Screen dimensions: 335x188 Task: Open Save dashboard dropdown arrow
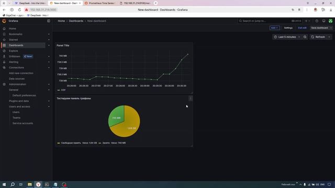(x=331, y=28)
